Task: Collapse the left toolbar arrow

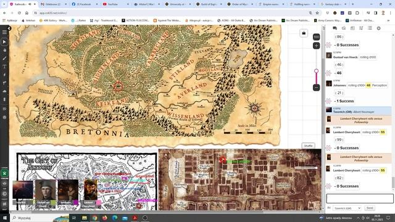Action: (9, 28)
